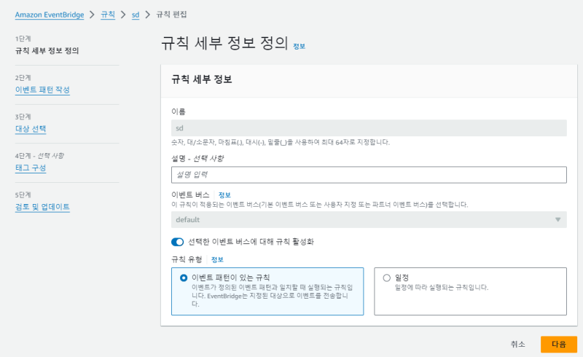Click the disabled sd name field
This screenshot has width=583, height=357.
[x=369, y=128]
